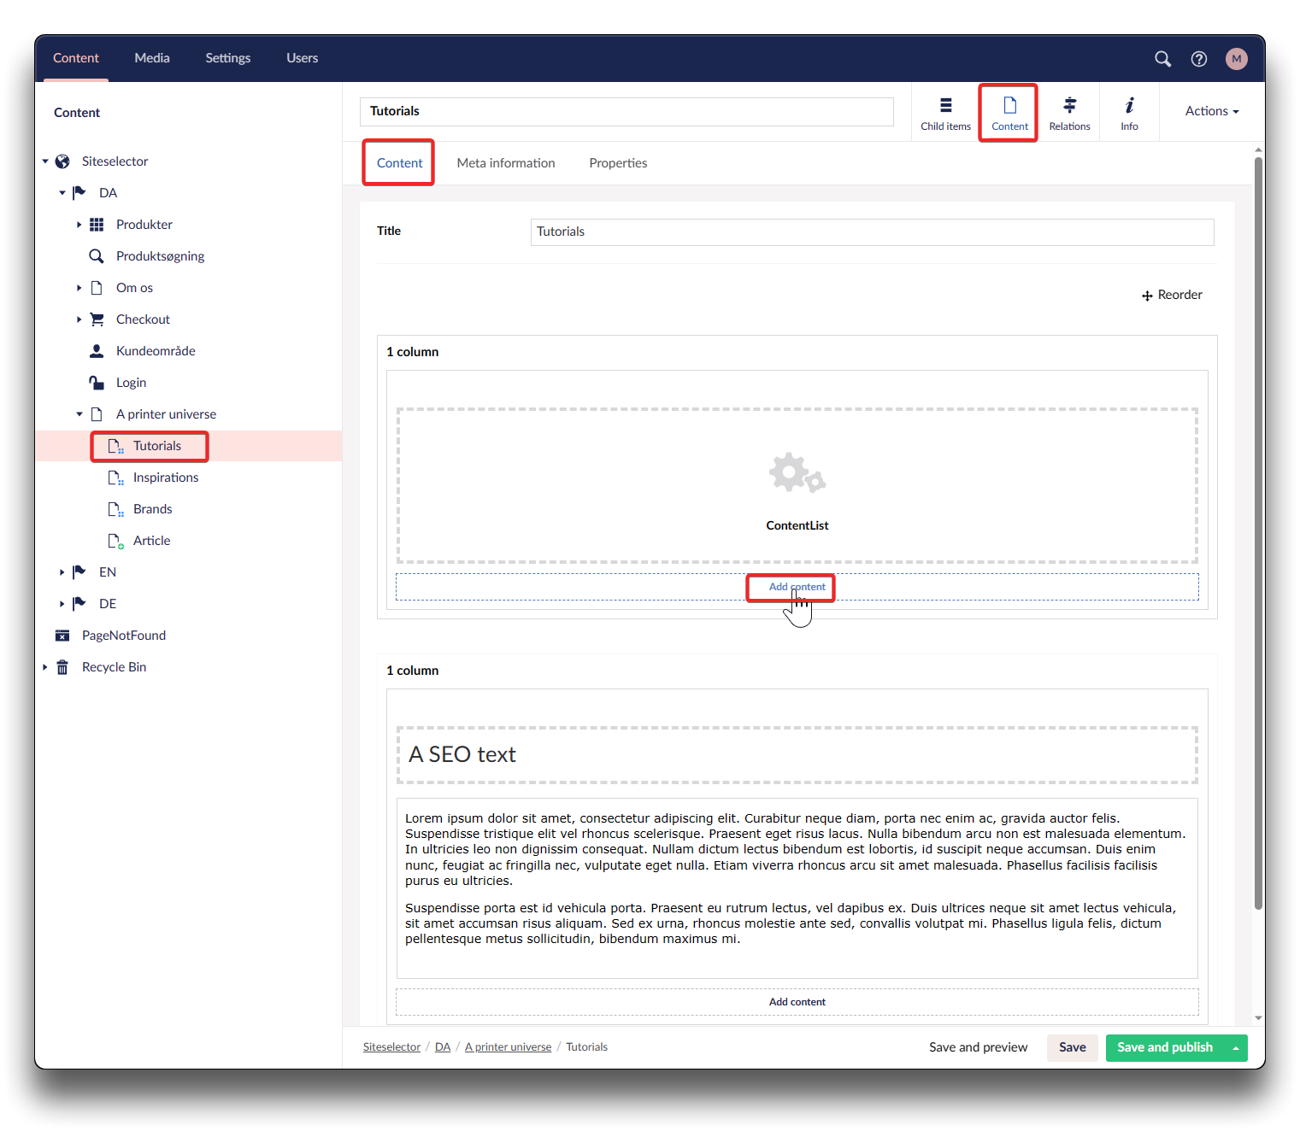1300x1131 pixels.
Task: Open the Media section
Action: click(152, 58)
